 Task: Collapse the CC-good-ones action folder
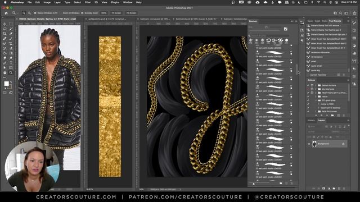coord(316,100)
